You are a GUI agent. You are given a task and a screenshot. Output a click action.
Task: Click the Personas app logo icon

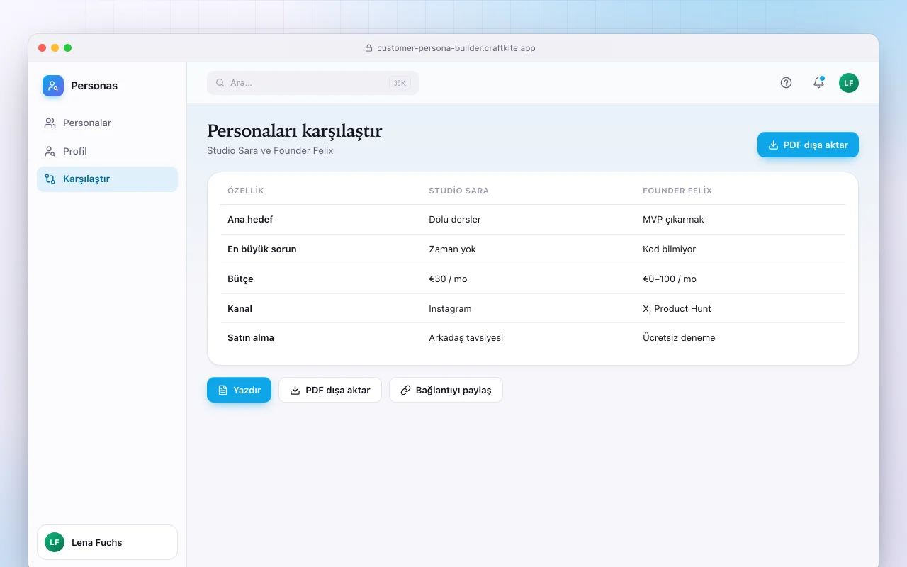(x=53, y=86)
